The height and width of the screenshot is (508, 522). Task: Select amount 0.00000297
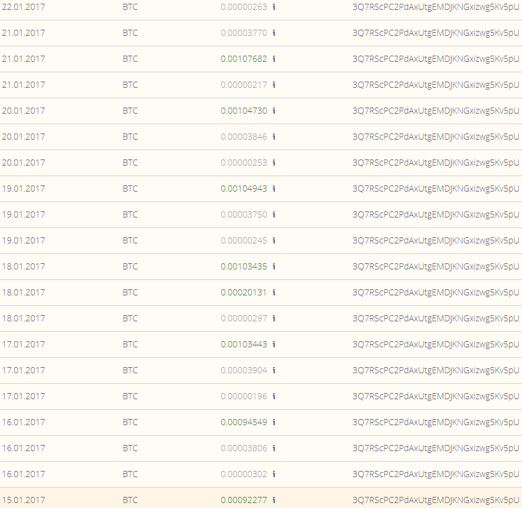[x=244, y=318]
